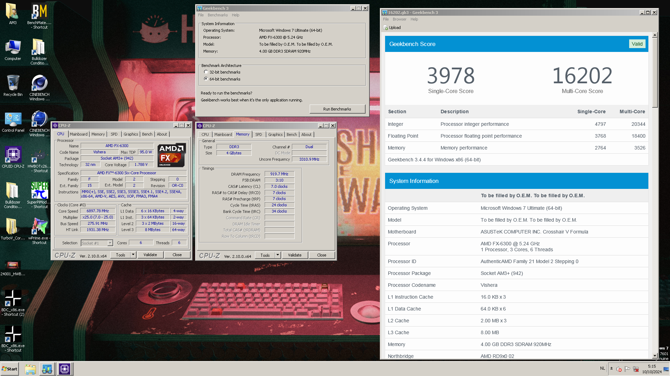The height and width of the screenshot is (376, 670).
Task: Open Windows Explorer from the taskbar
Action: pyautogui.click(x=30, y=369)
